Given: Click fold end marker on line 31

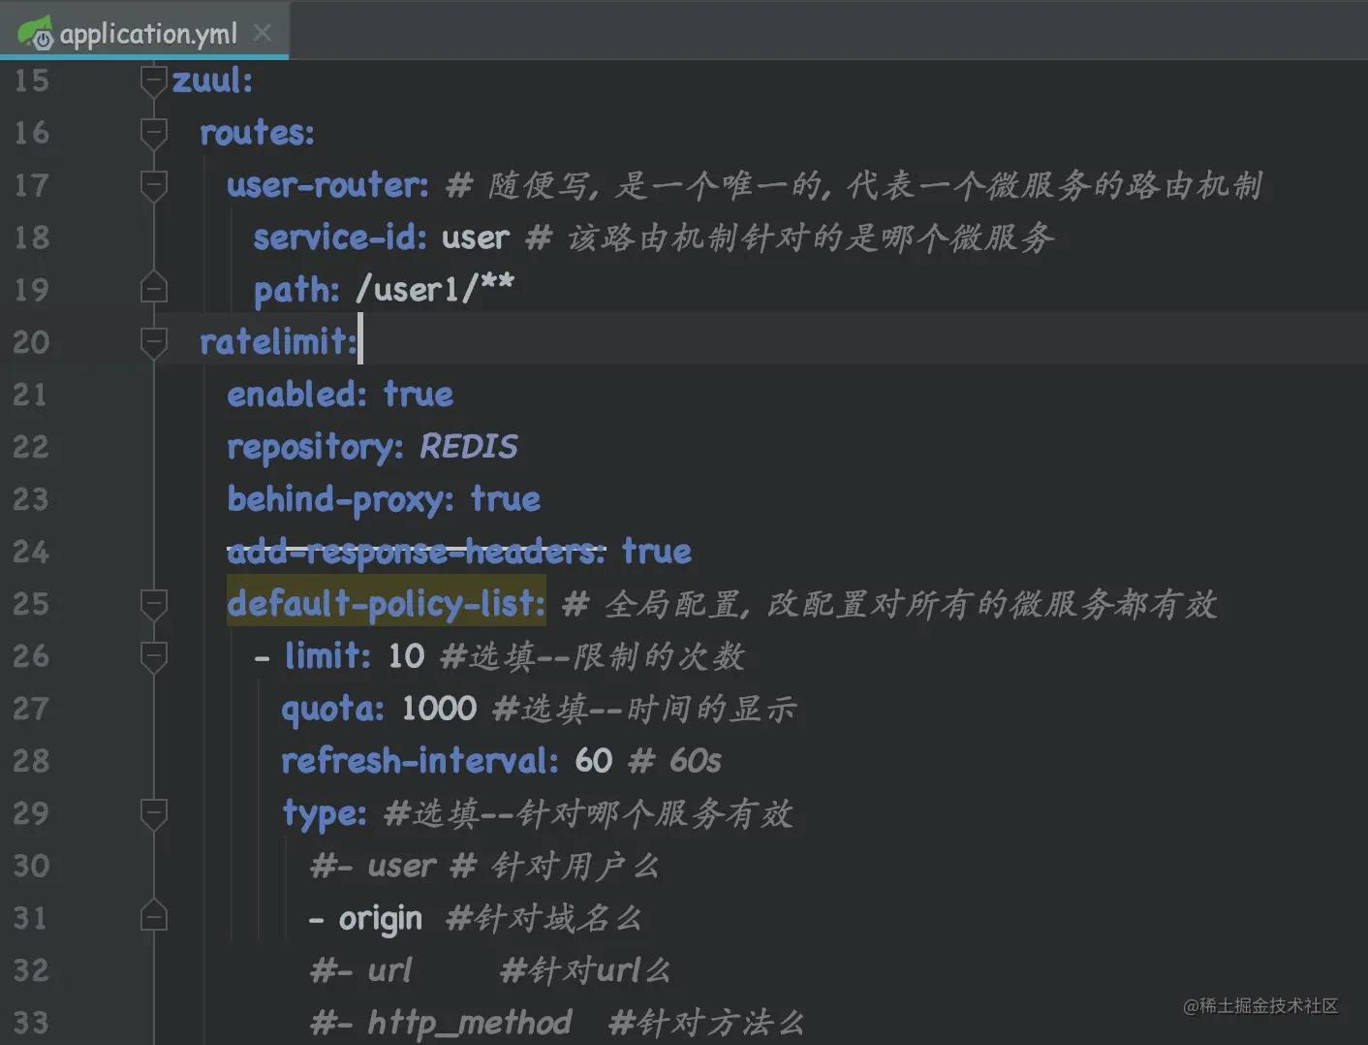Looking at the screenshot, I should click(153, 916).
